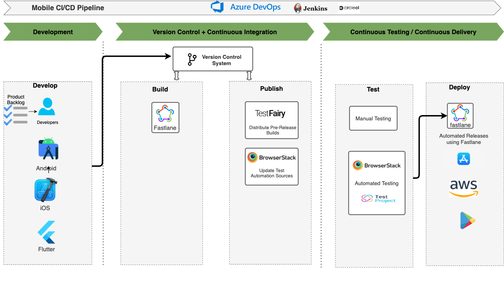Select Version Control + Continuous Integration chevron
This screenshot has width=504, height=297.
215,32
